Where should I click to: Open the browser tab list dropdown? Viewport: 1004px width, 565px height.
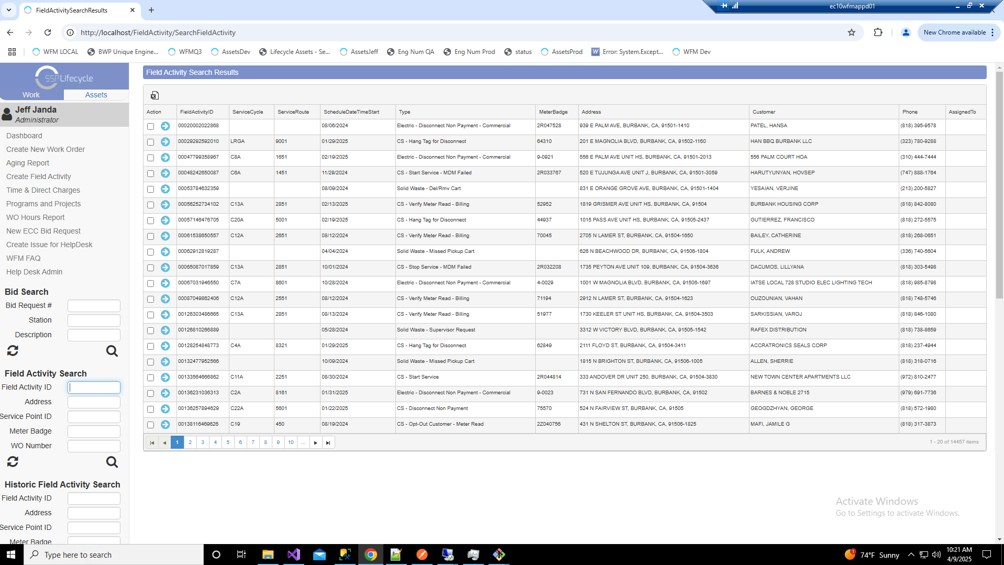tap(9, 10)
